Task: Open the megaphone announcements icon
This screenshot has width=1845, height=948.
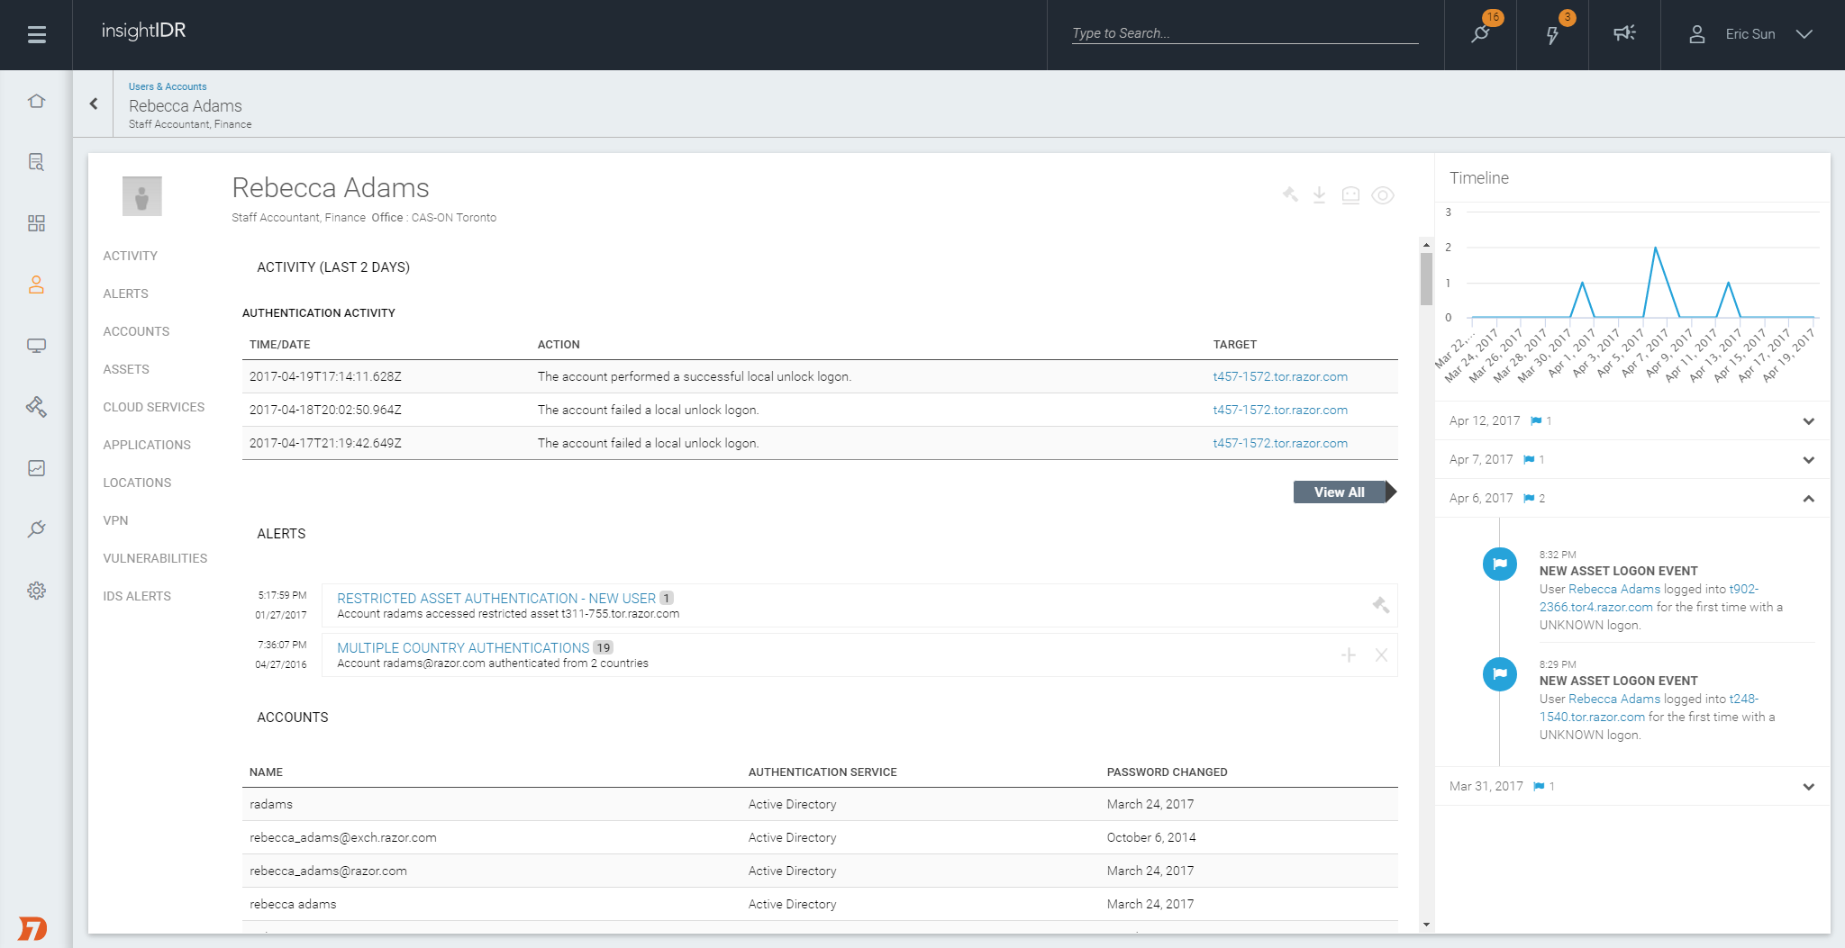Action: pos(1624,33)
